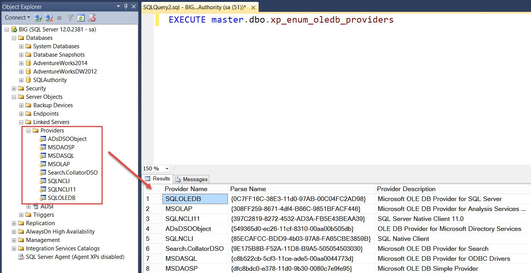This screenshot has width=531, height=273.
Task: Select the BIG server database icon
Action: point(14,29)
